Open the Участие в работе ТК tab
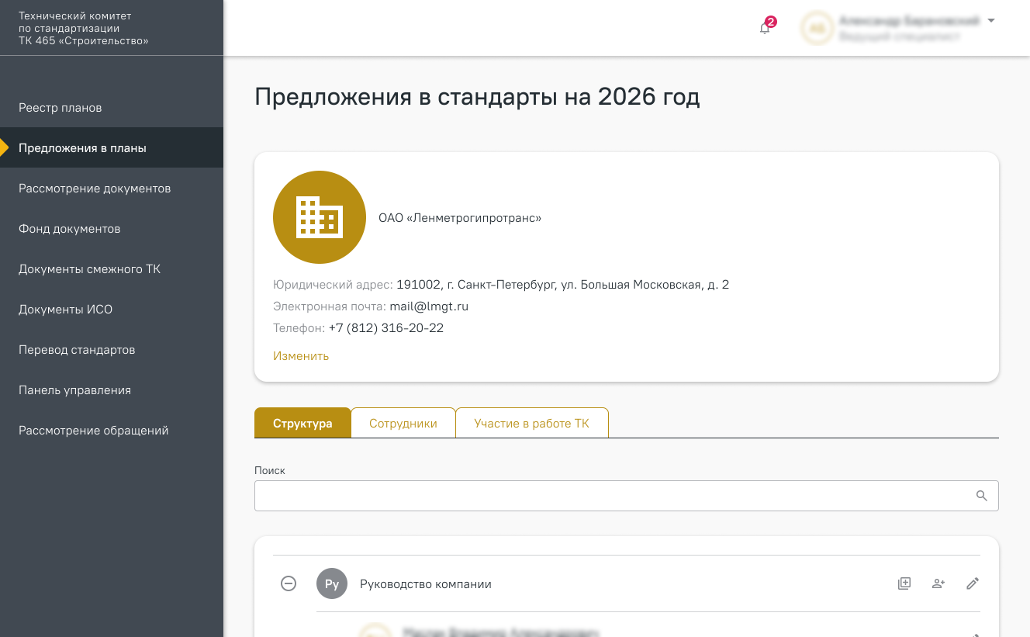Viewport: 1030px width, 637px height. pos(531,424)
